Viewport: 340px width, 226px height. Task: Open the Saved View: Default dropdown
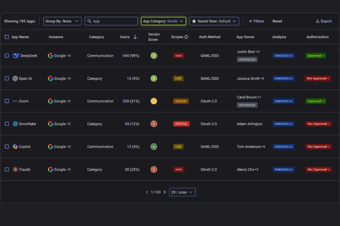214,21
